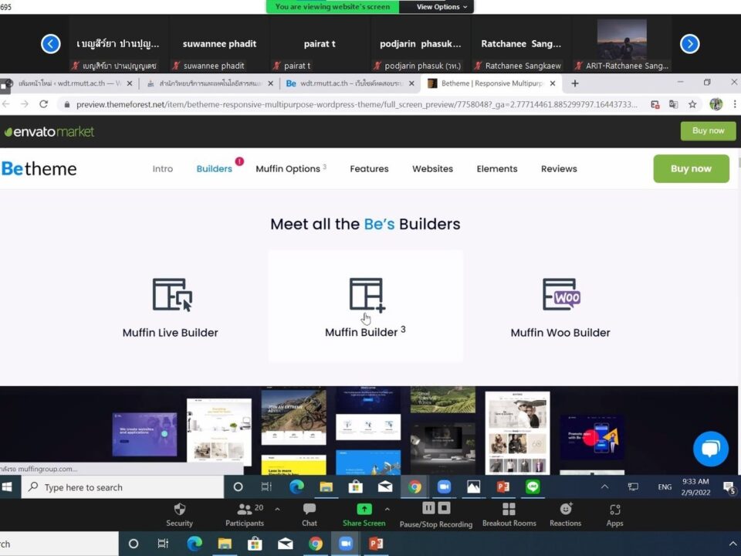Screen dimensions: 741x556
Task: Open Zoom in shared taskbar
Action: (444, 487)
